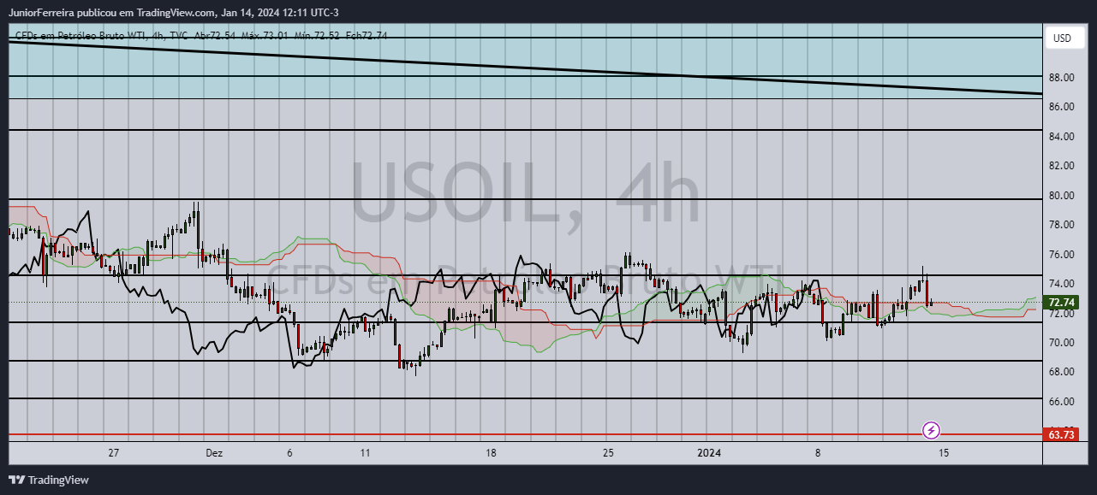
Task: Click the 82.00 price axis label
Action: click(x=1062, y=166)
